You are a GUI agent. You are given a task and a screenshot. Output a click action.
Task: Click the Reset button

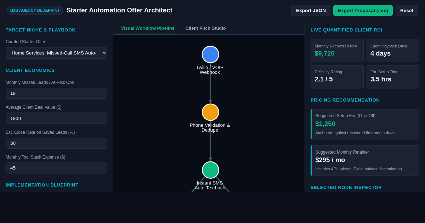[x=407, y=10]
